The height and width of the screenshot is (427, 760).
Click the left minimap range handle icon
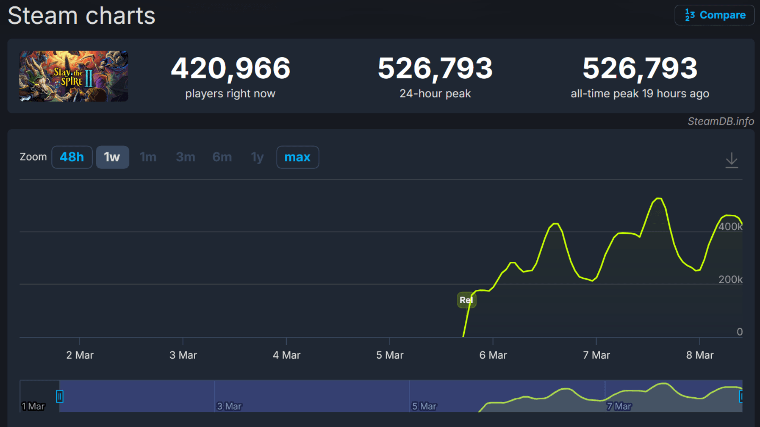pyautogui.click(x=59, y=397)
